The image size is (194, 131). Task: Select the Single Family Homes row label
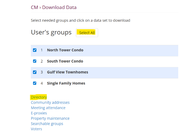coord(66,83)
